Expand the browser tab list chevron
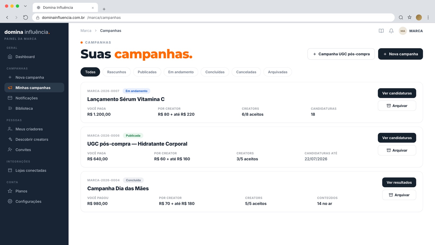 click(25, 6)
